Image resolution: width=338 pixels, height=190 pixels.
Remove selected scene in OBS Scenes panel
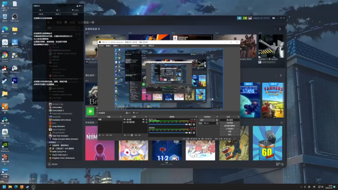coord(103,135)
